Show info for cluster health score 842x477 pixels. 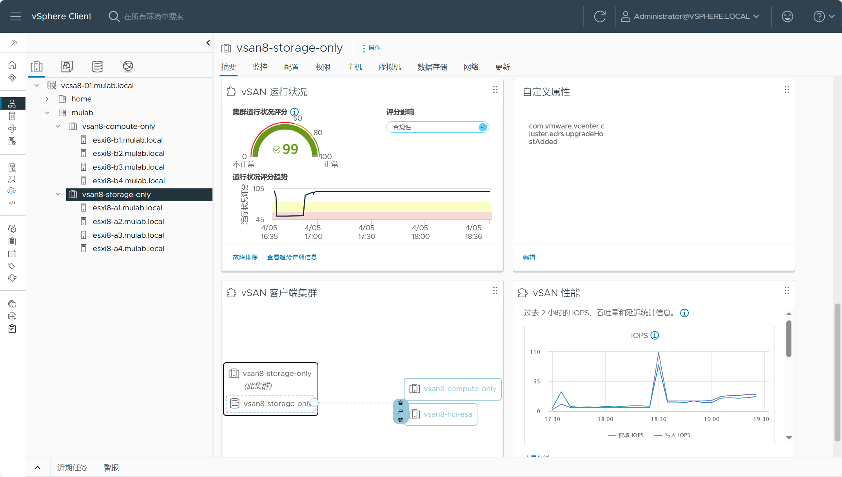tap(294, 112)
